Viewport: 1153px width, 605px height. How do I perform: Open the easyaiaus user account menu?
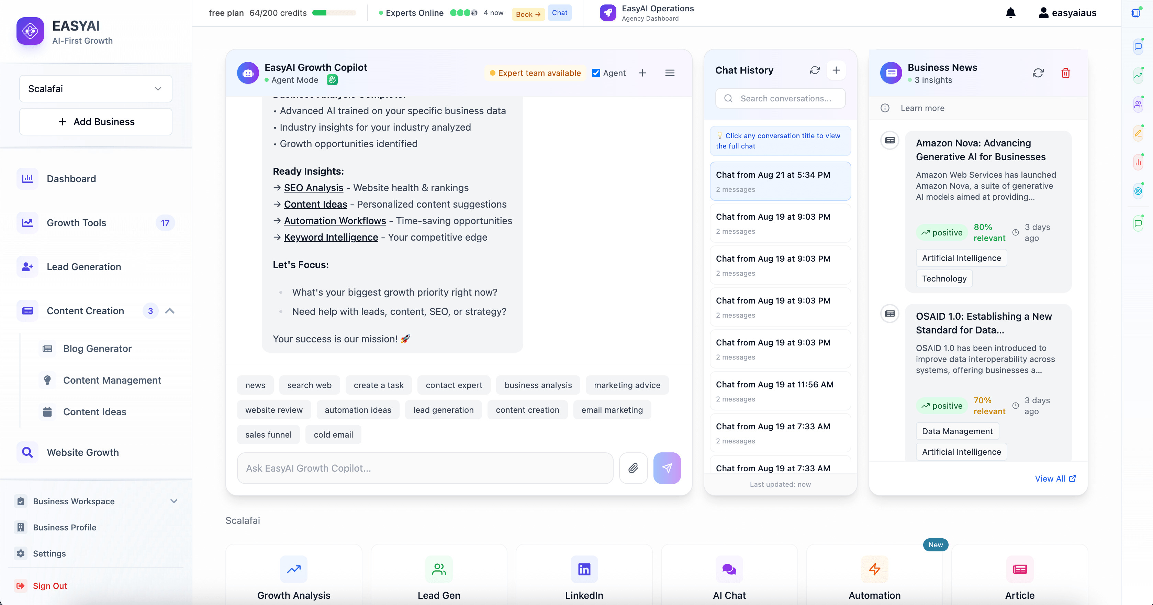pyautogui.click(x=1067, y=12)
